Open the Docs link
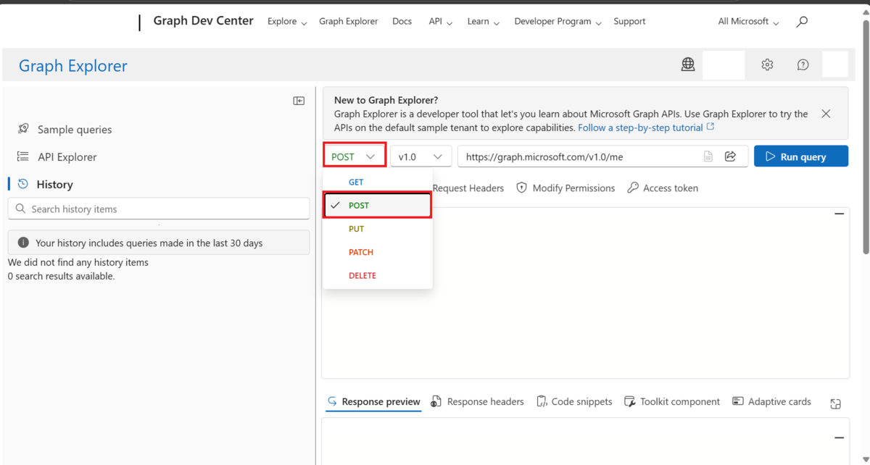 coord(402,22)
